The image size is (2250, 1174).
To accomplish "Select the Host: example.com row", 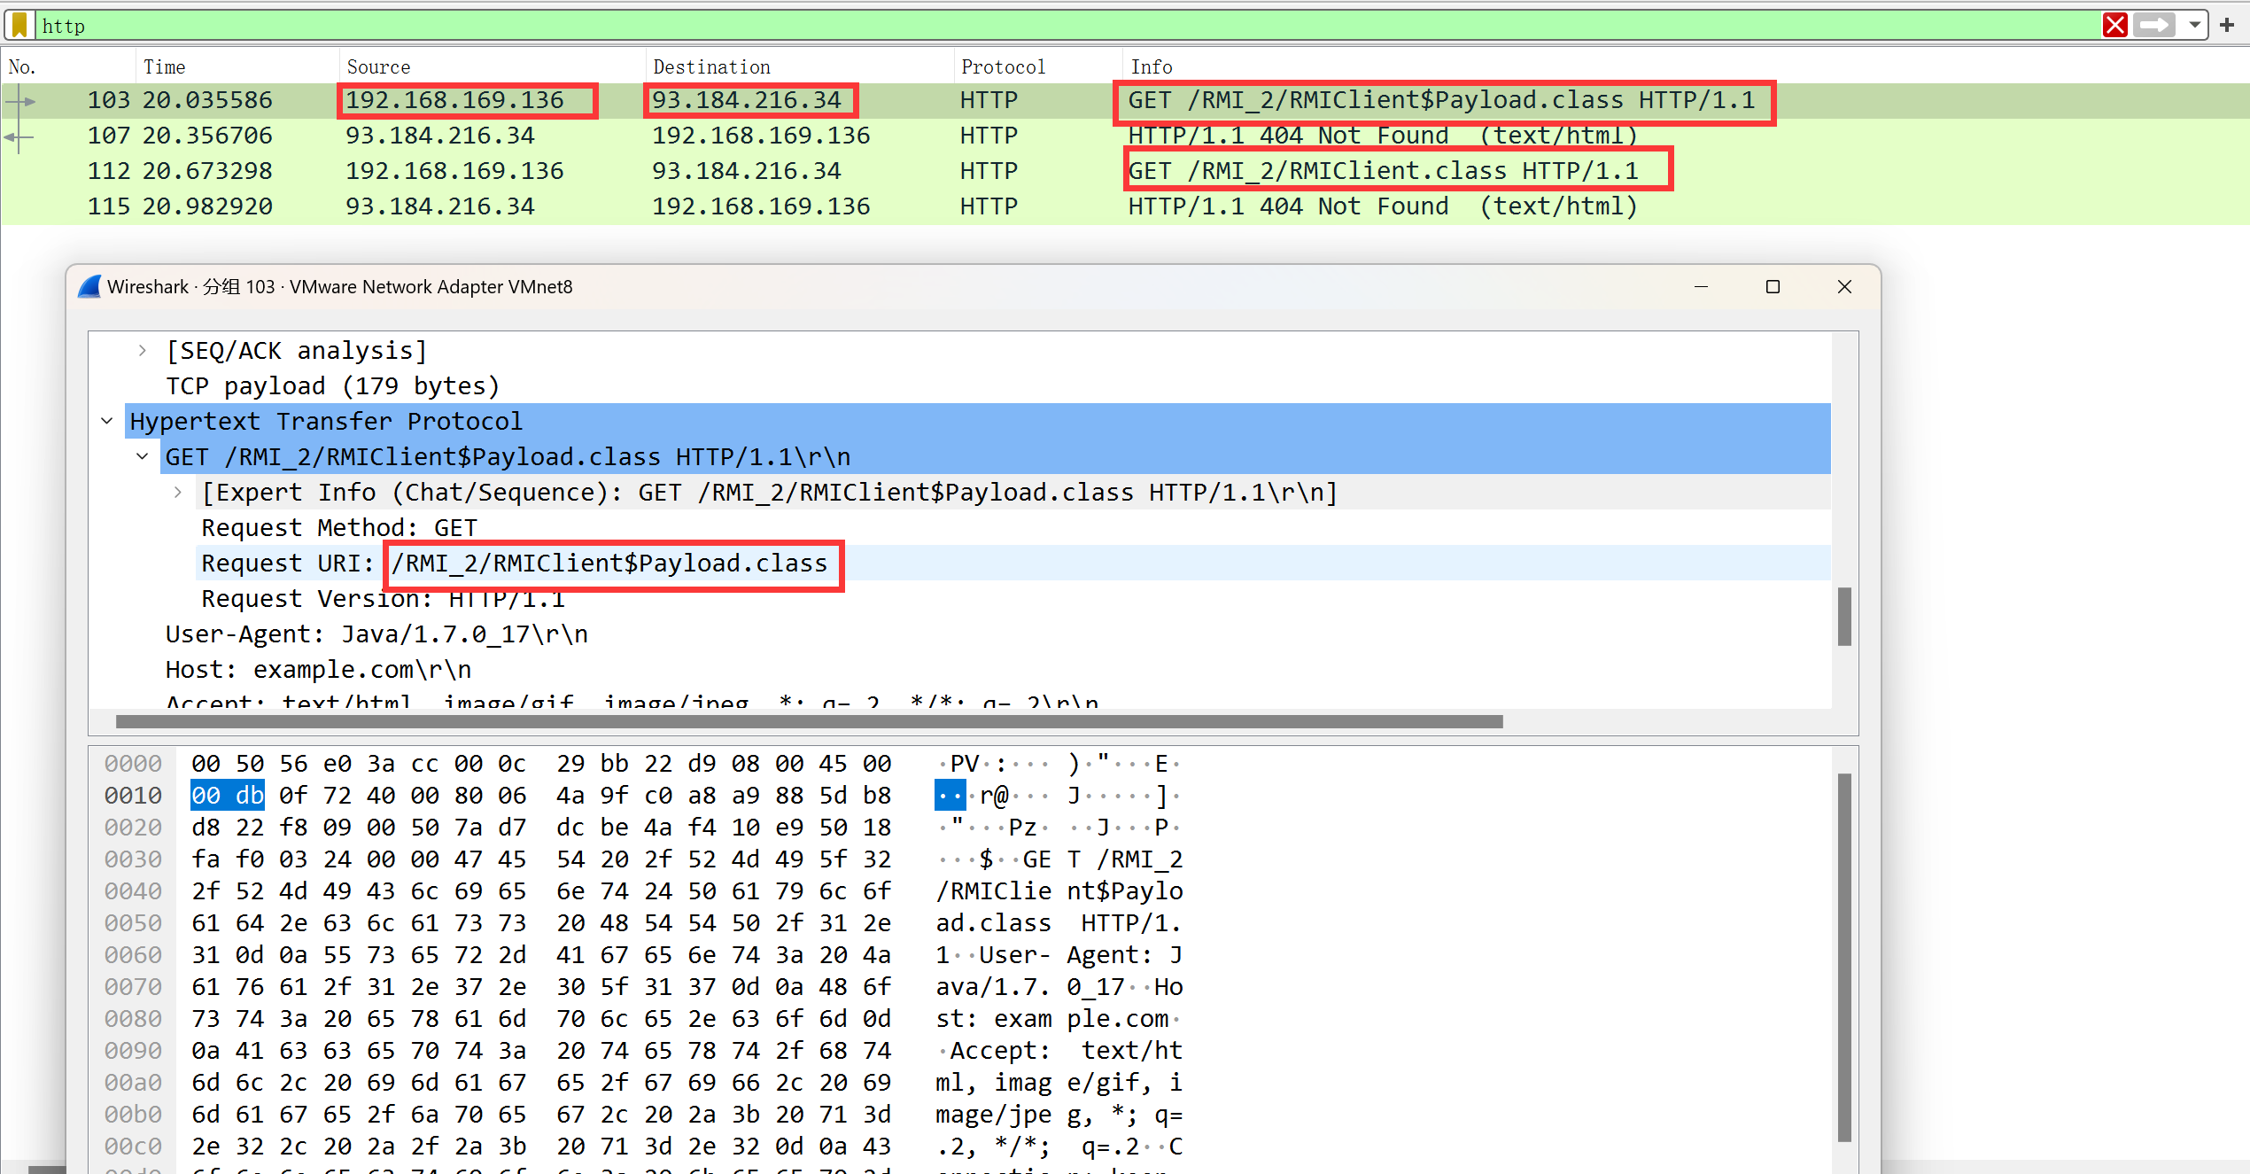I will pyautogui.click(x=995, y=670).
